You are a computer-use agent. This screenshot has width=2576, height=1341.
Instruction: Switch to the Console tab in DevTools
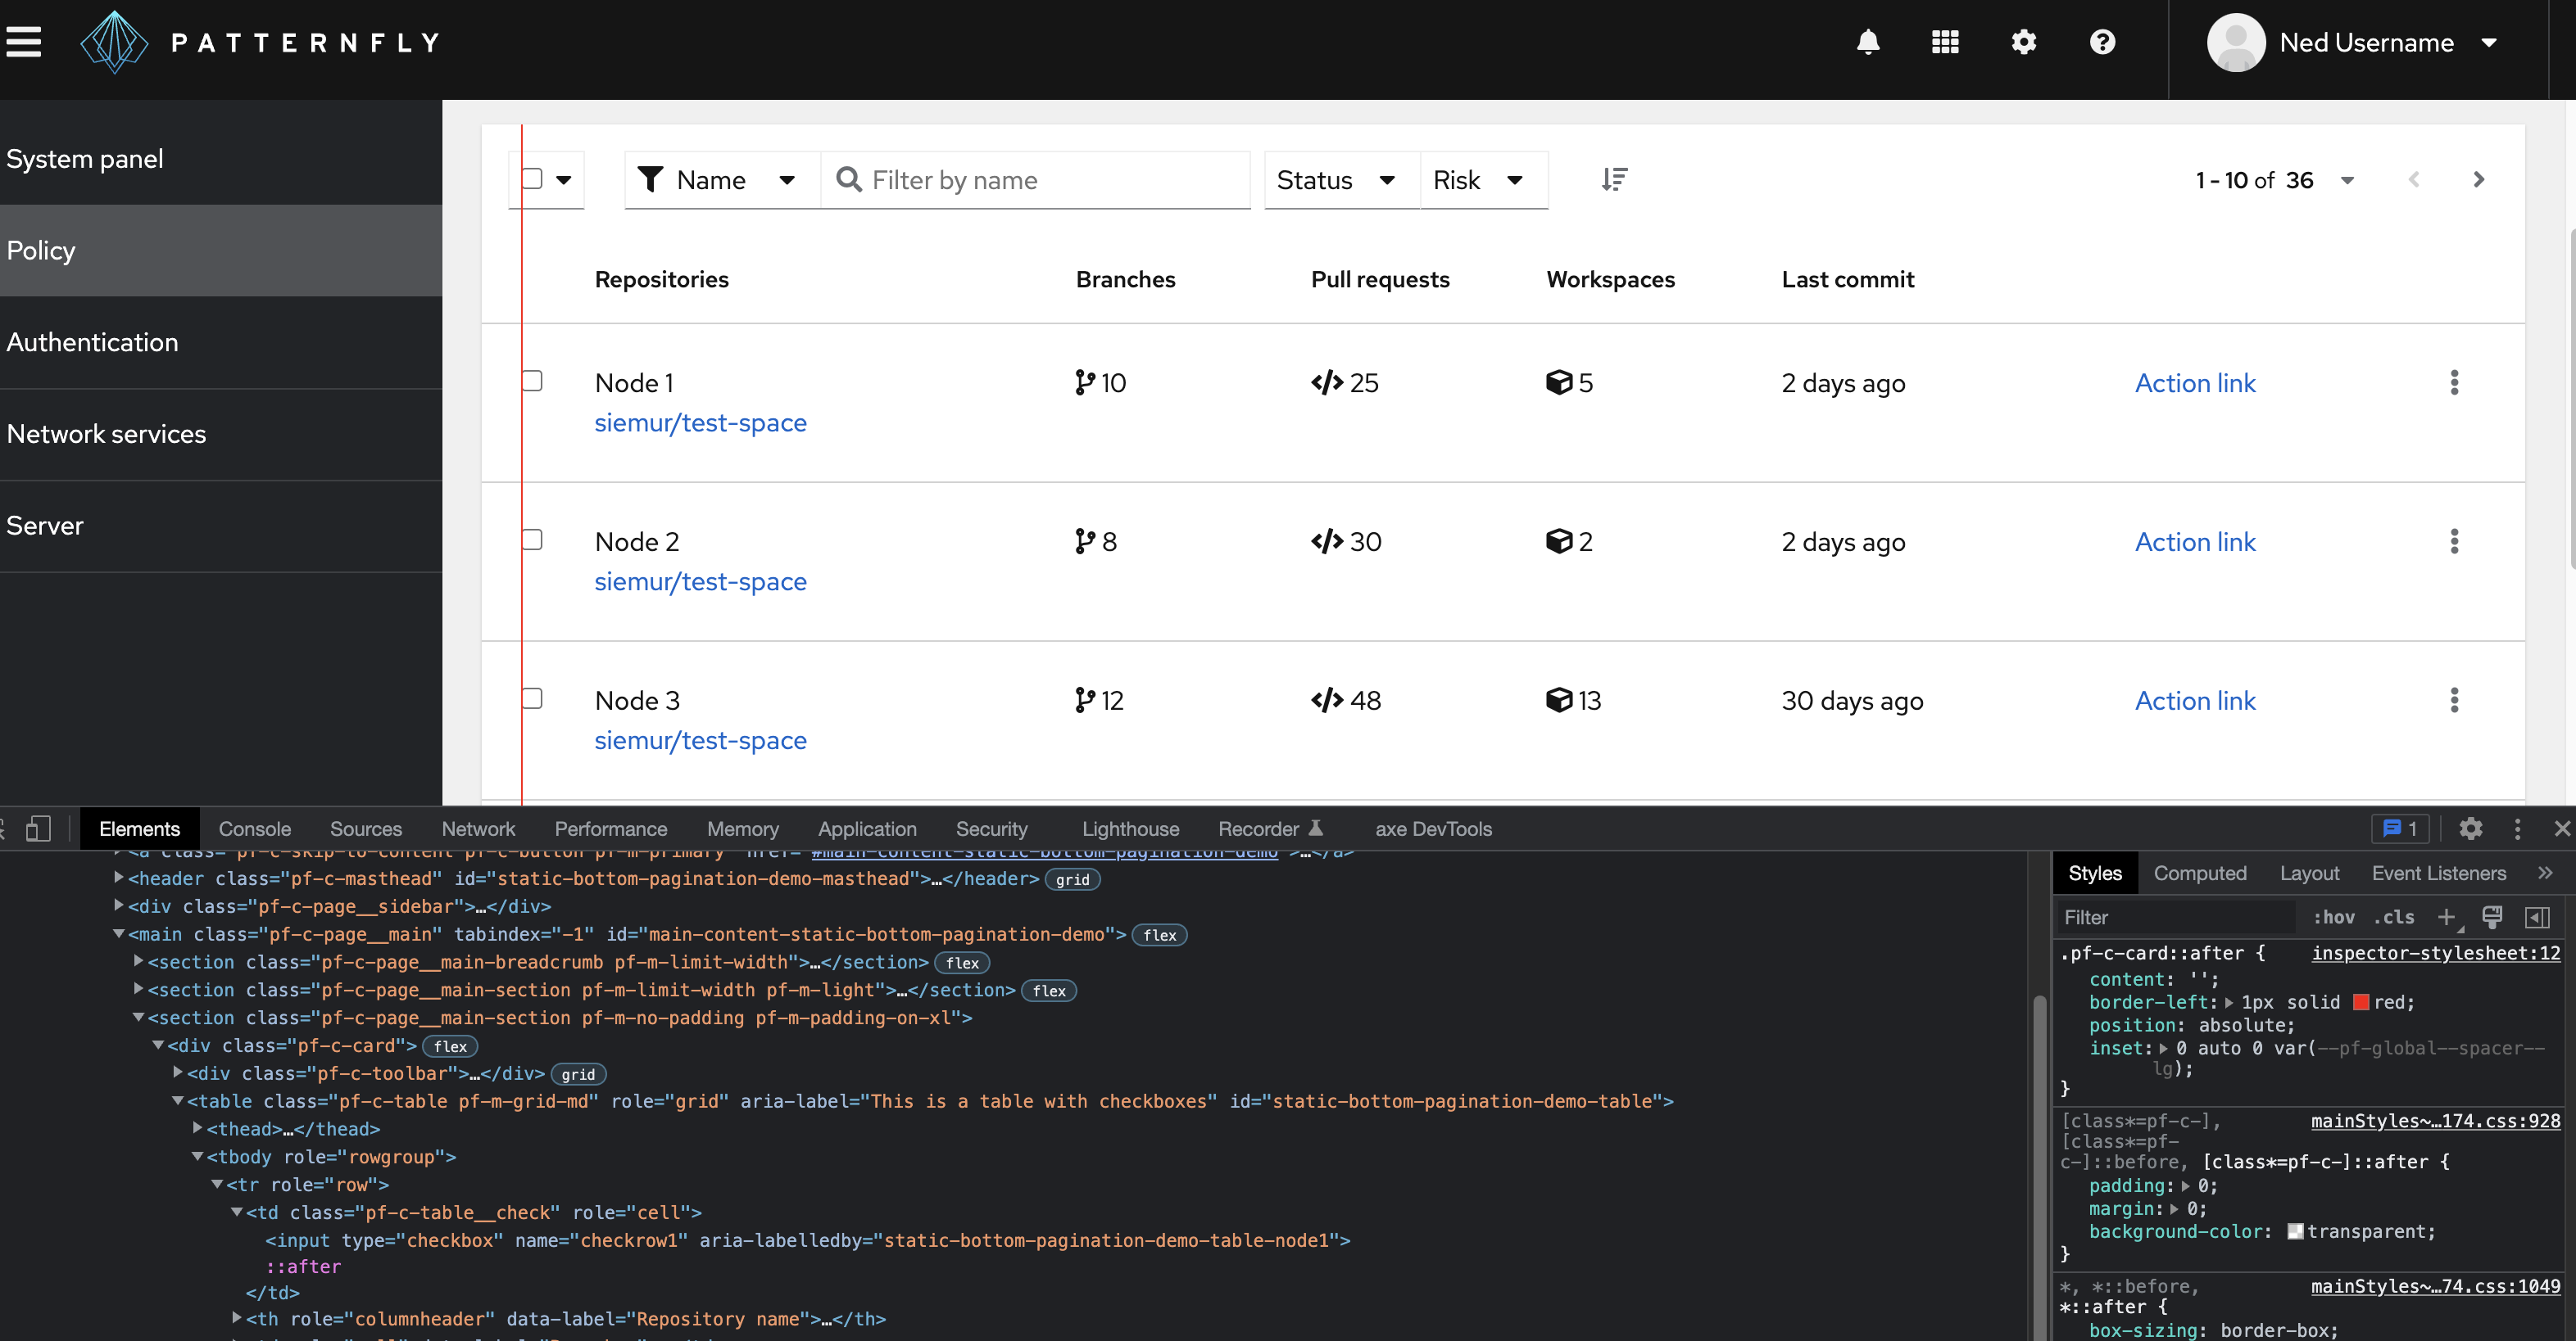[x=255, y=829]
